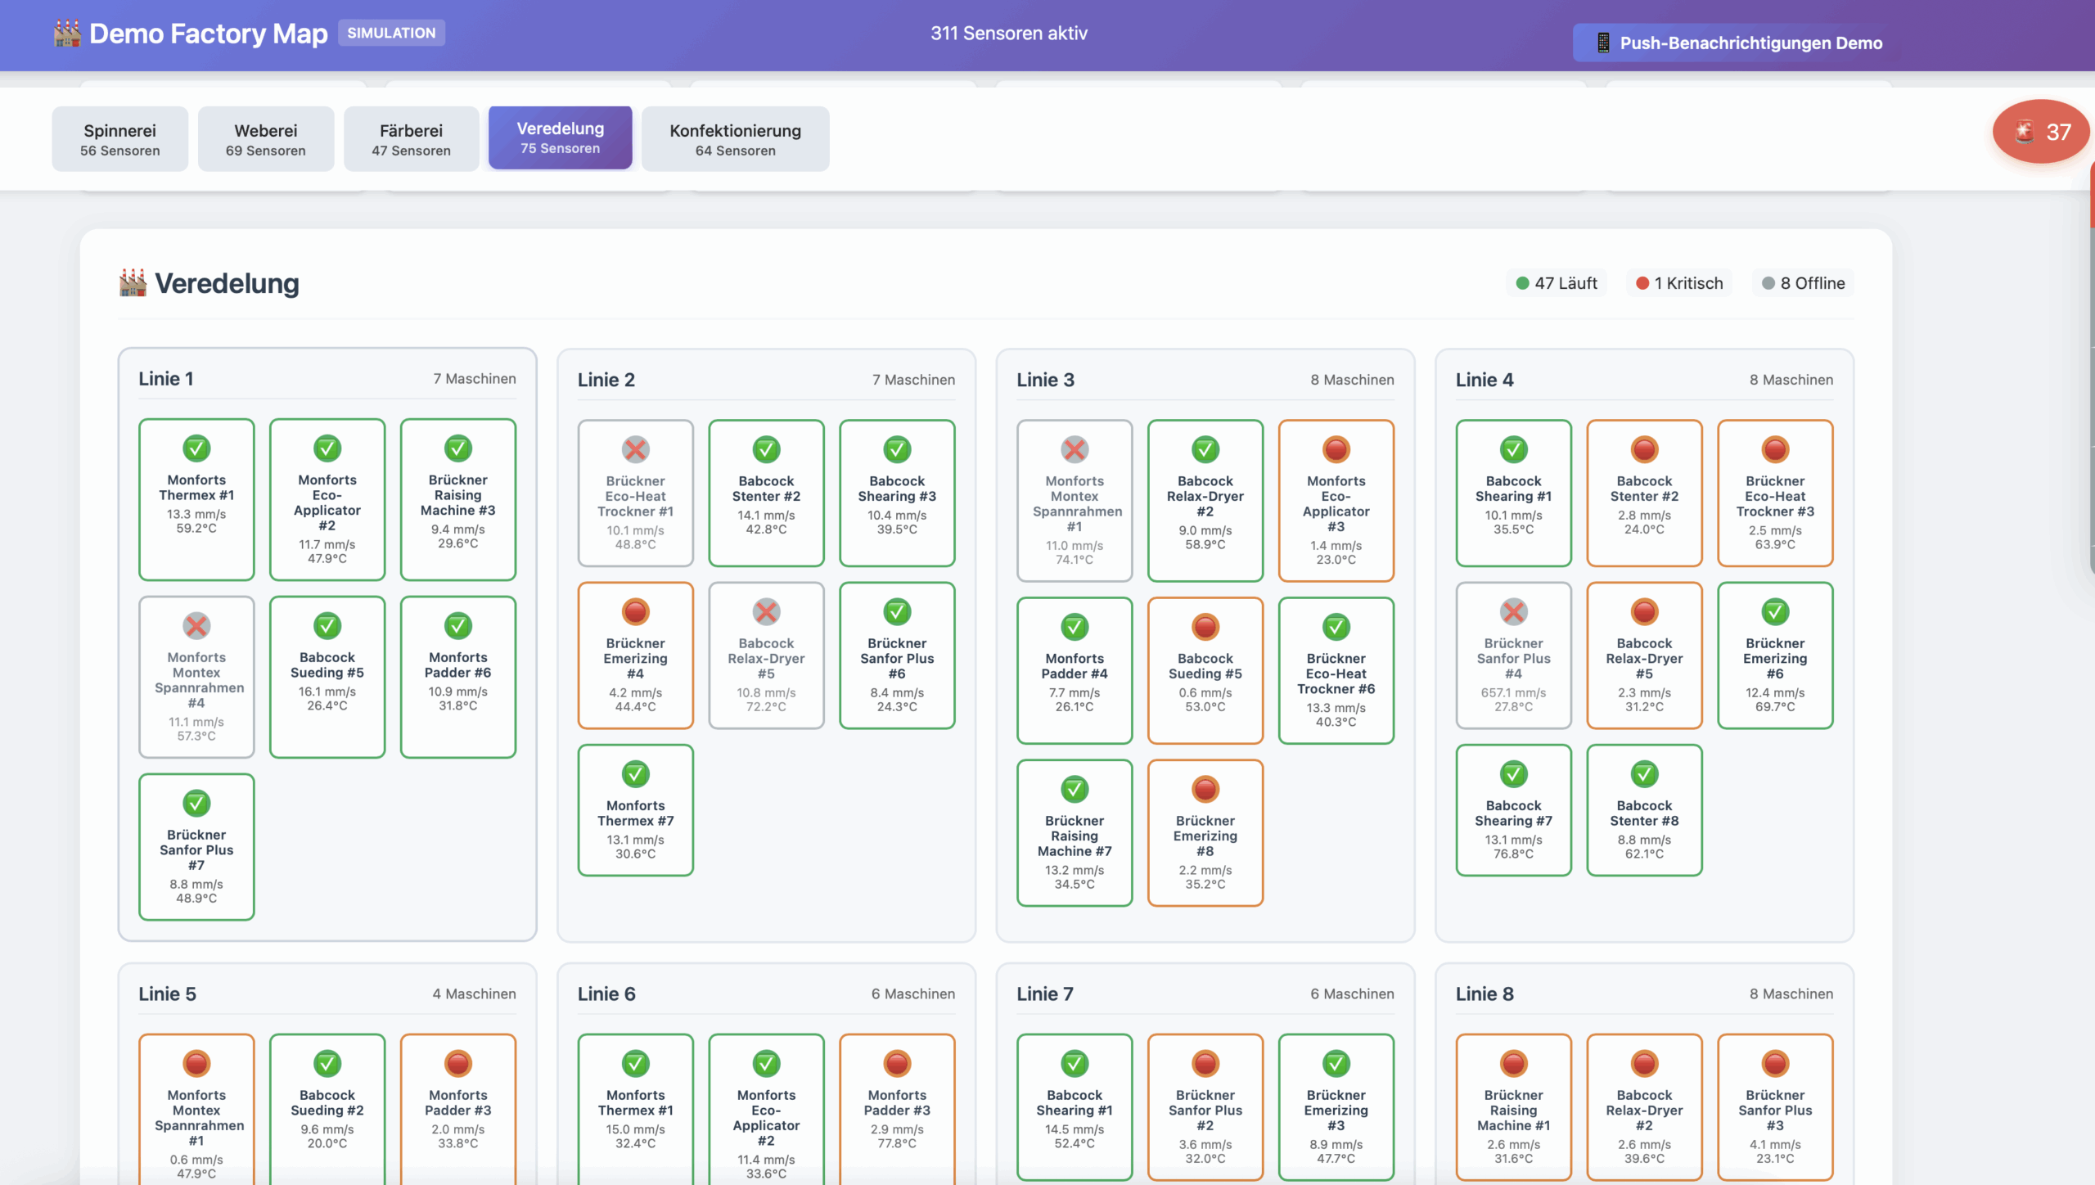
Task: Click offline X icon on Monforts Montex Spannrahmen #4
Action: 196,626
